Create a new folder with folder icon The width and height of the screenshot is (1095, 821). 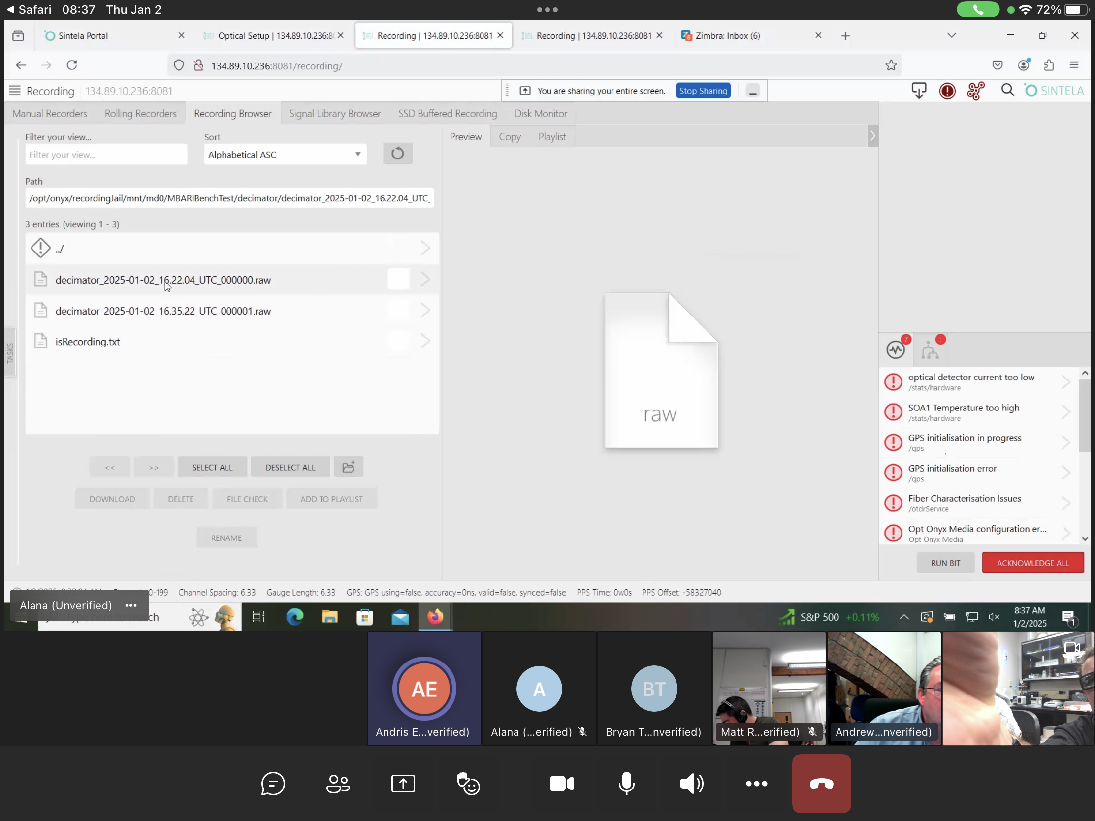[349, 467]
